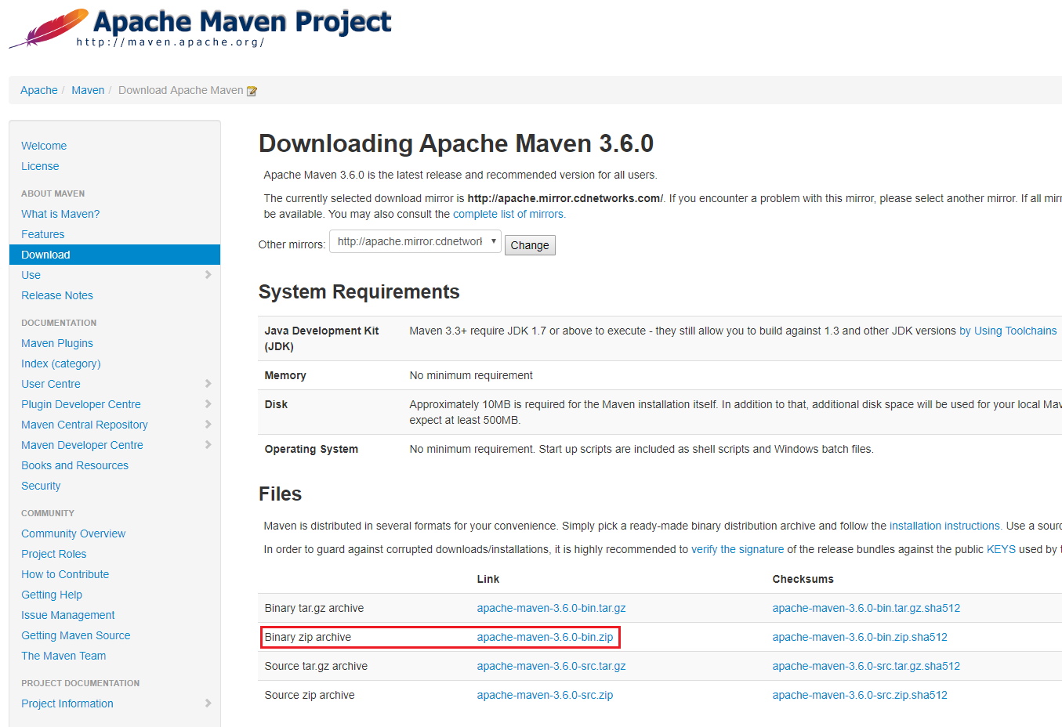
Task: Open the Other mirrors dropdown
Action: tap(415, 241)
